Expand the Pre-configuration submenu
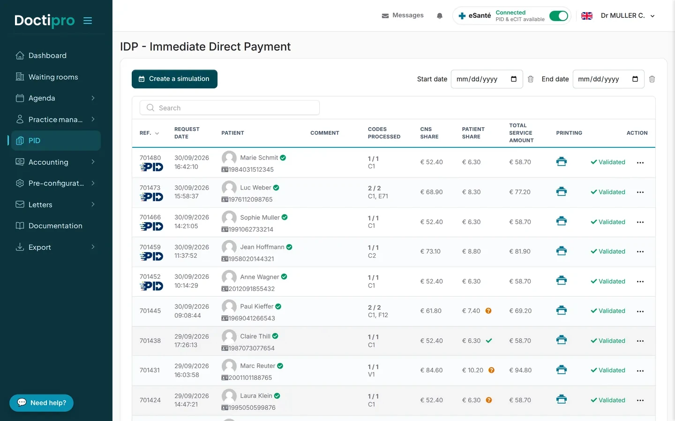The image size is (675, 421). 93,183
